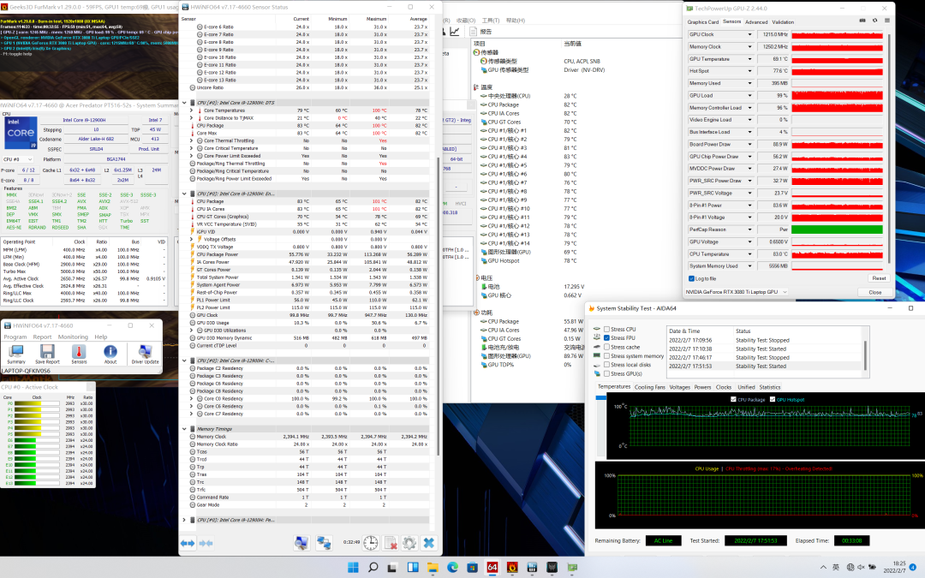Open PerfCap Reason dropdown arrow
Viewport: 925px width, 578px height.
click(x=749, y=229)
